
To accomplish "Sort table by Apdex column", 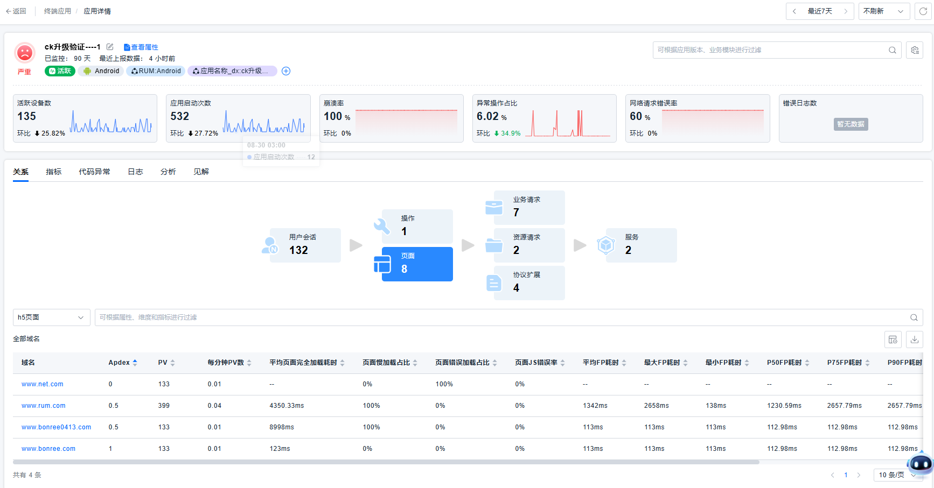I will [x=135, y=363].
